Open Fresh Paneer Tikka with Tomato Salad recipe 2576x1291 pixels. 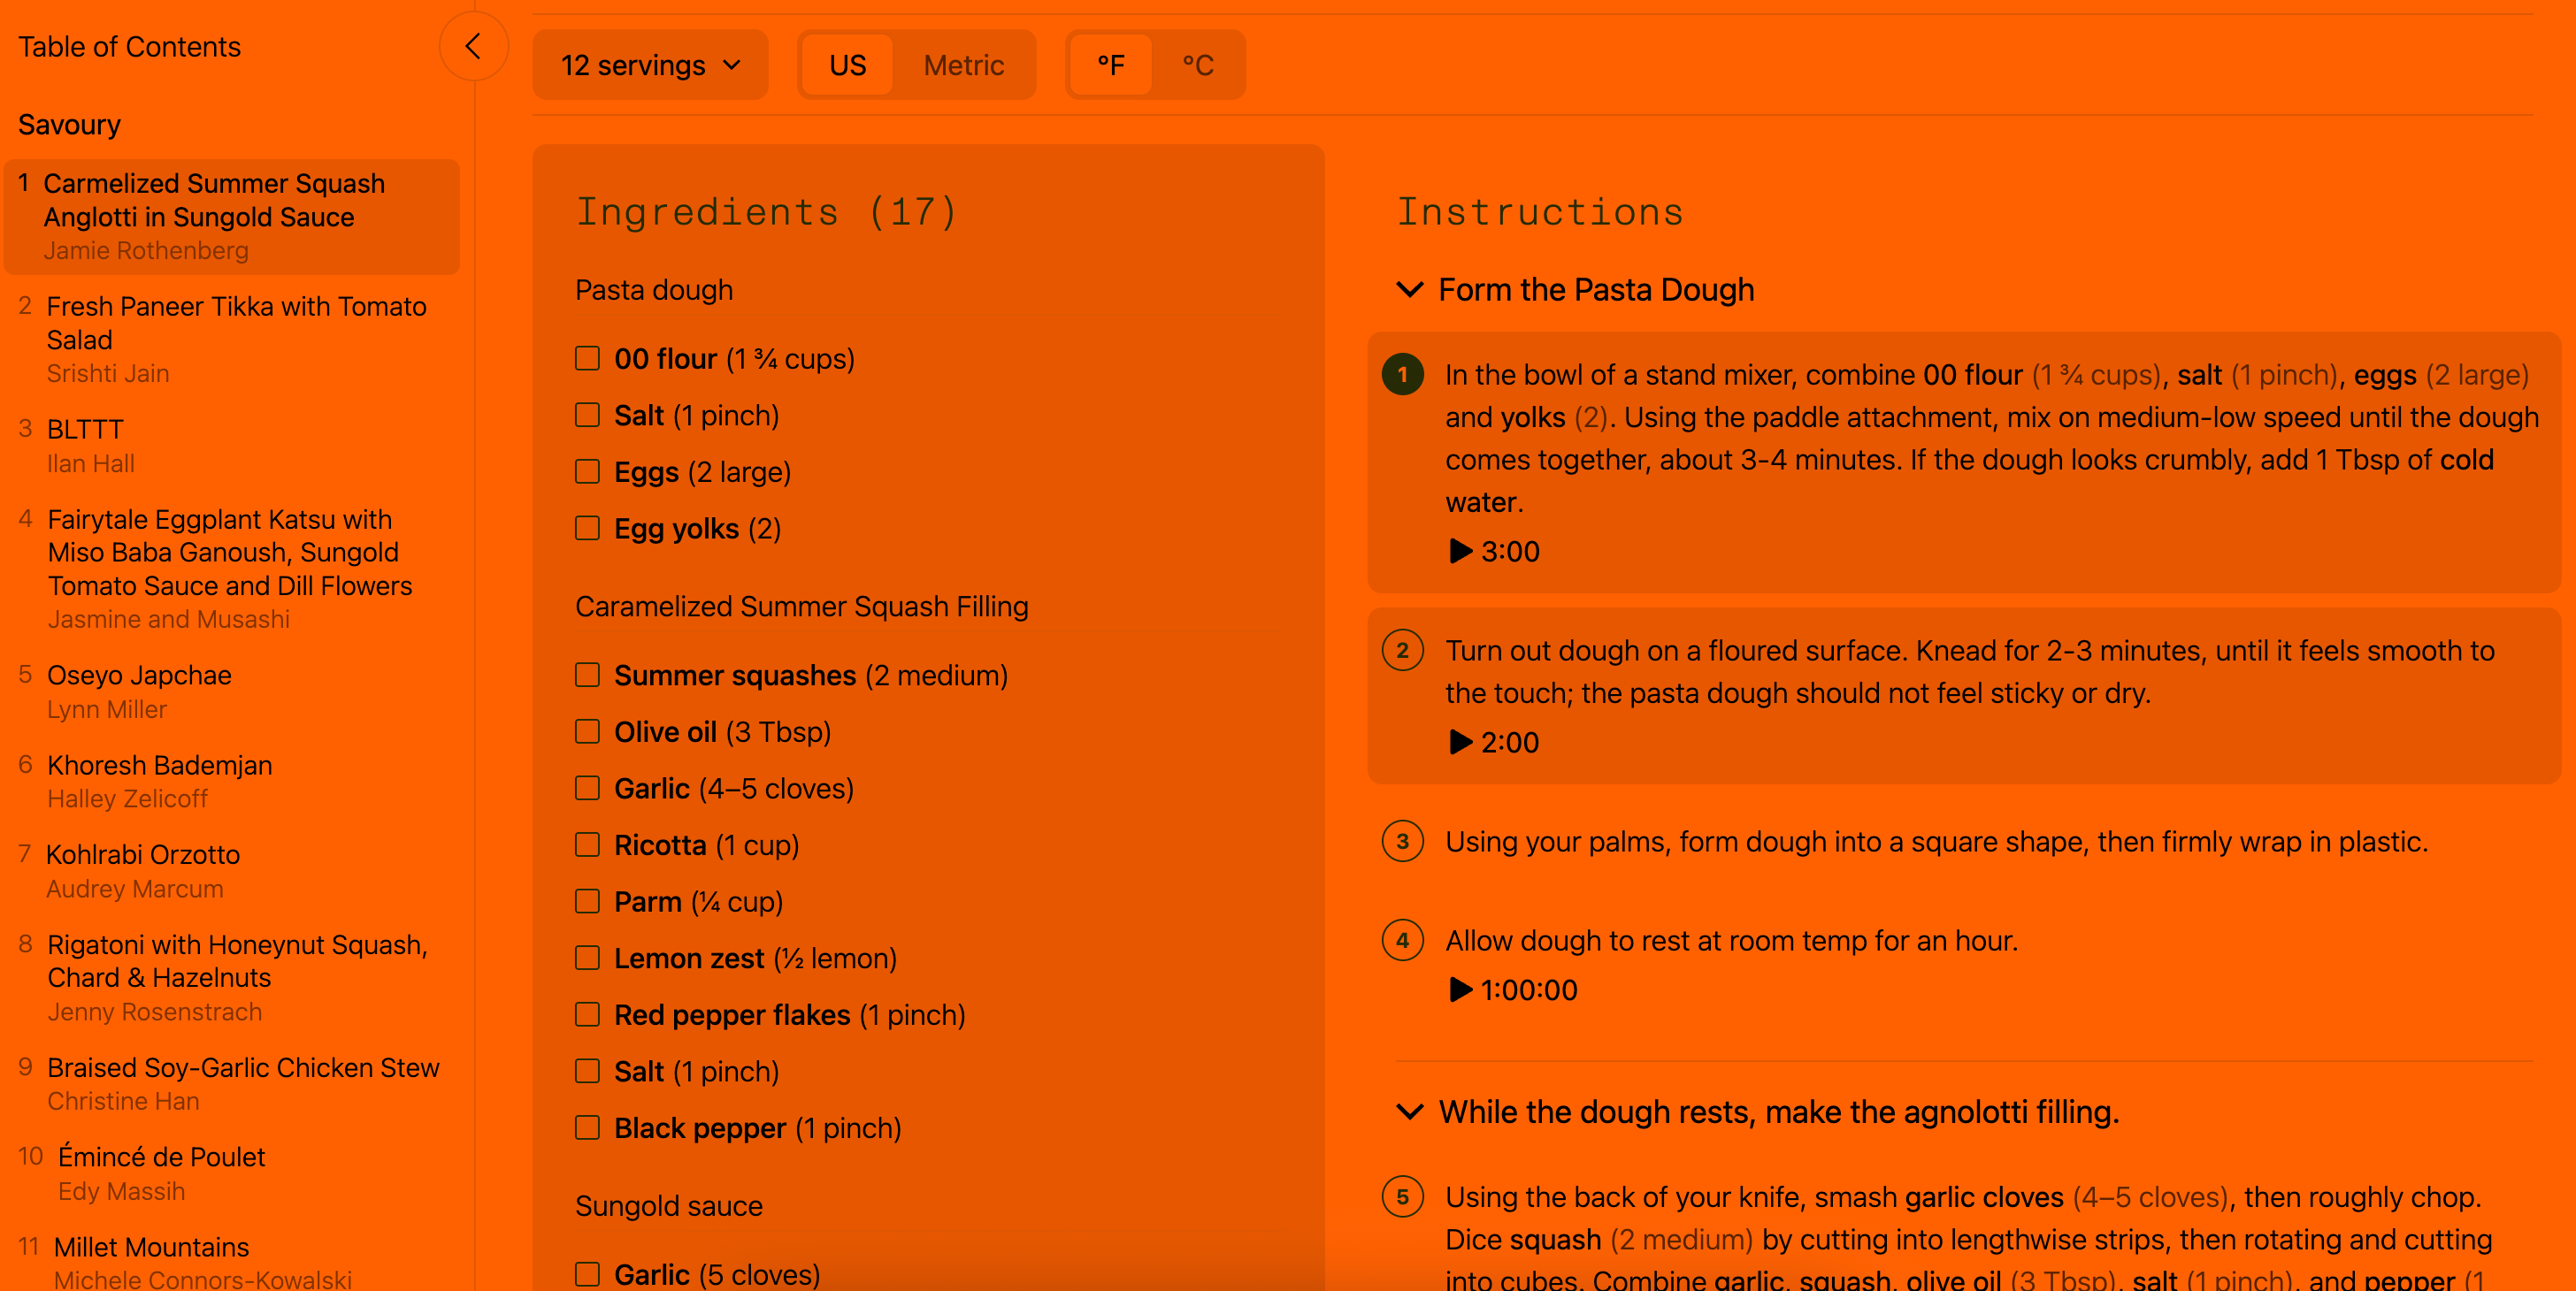[236, 323]
